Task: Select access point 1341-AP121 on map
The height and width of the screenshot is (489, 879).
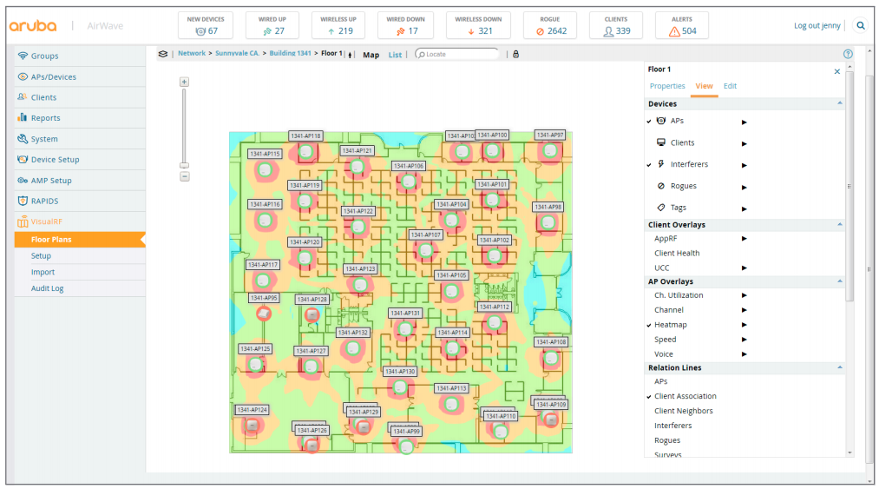Action: (358, 166)
